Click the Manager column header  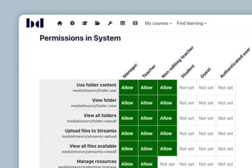[130, 70]
